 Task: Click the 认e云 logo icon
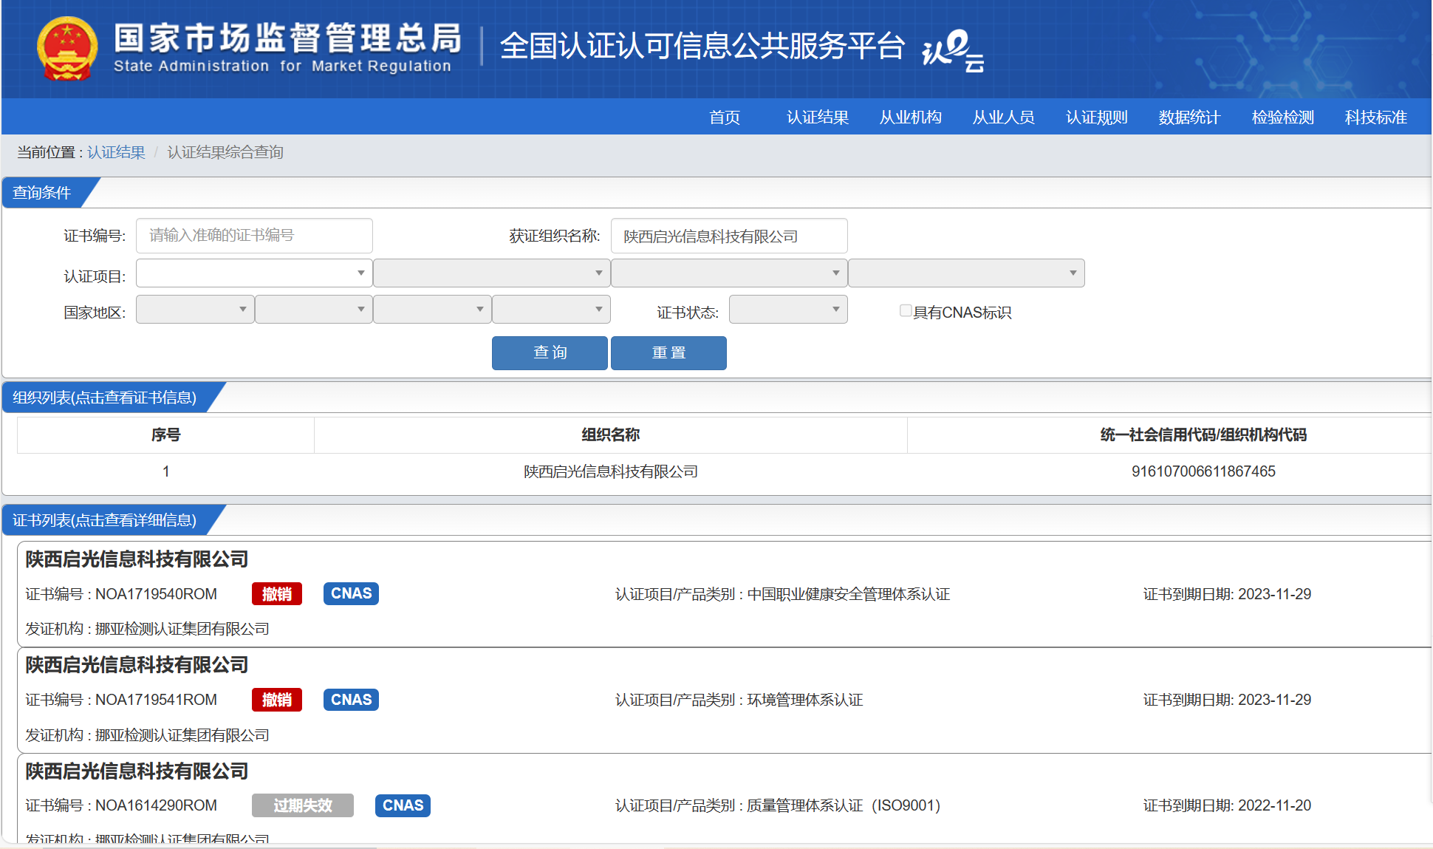[954, 50]
